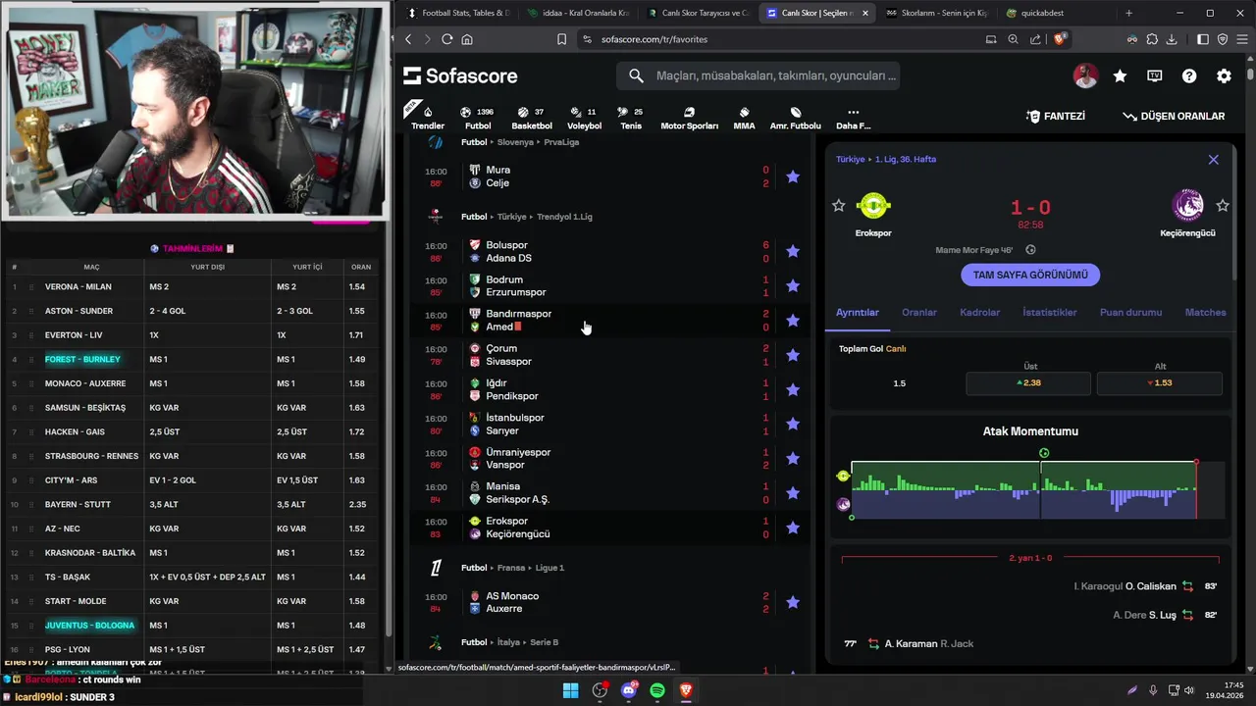The height and width of the screenshot is (706, 1256).
Task: Select the Tenis sport icon
Action: [x=631, y=118]
